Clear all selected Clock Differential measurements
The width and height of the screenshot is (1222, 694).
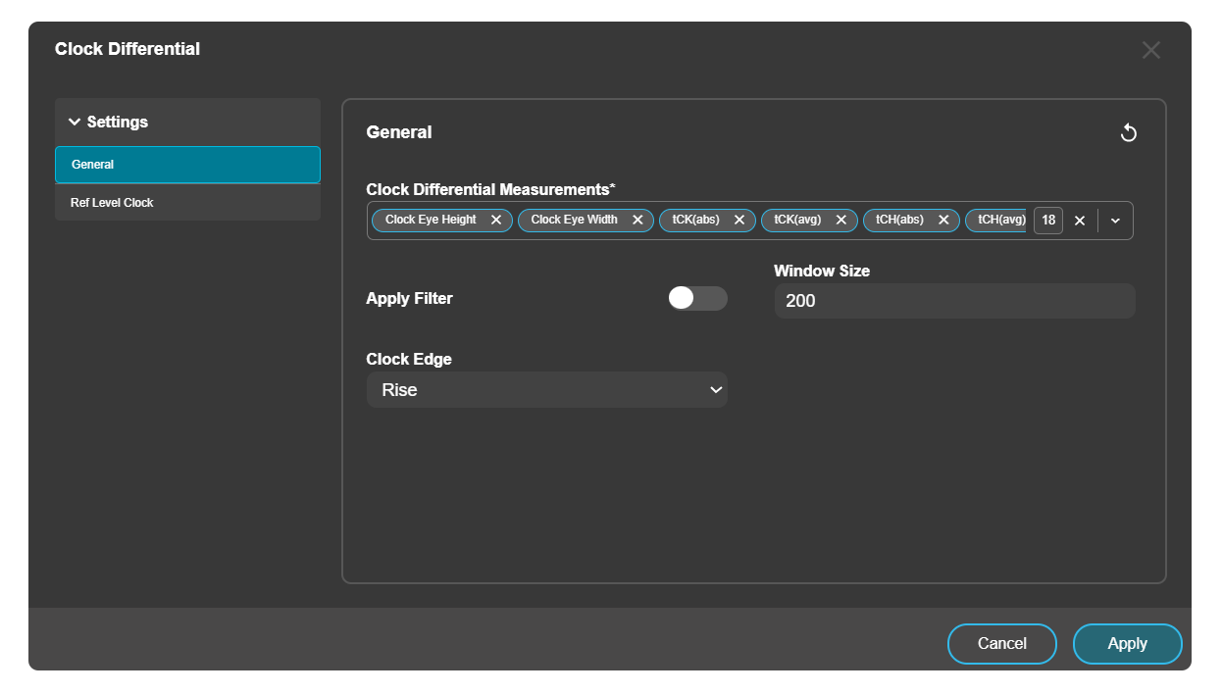pyautogui.click(x=1080, y=220)
